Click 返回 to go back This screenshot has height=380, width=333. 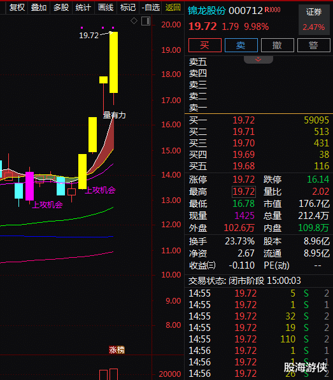coord(173,8)
